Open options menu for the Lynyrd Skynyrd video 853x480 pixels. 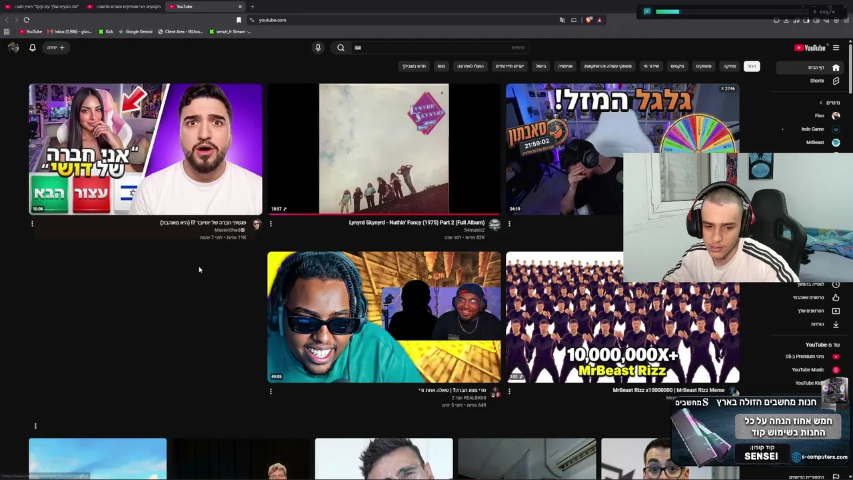coord(271,223)
